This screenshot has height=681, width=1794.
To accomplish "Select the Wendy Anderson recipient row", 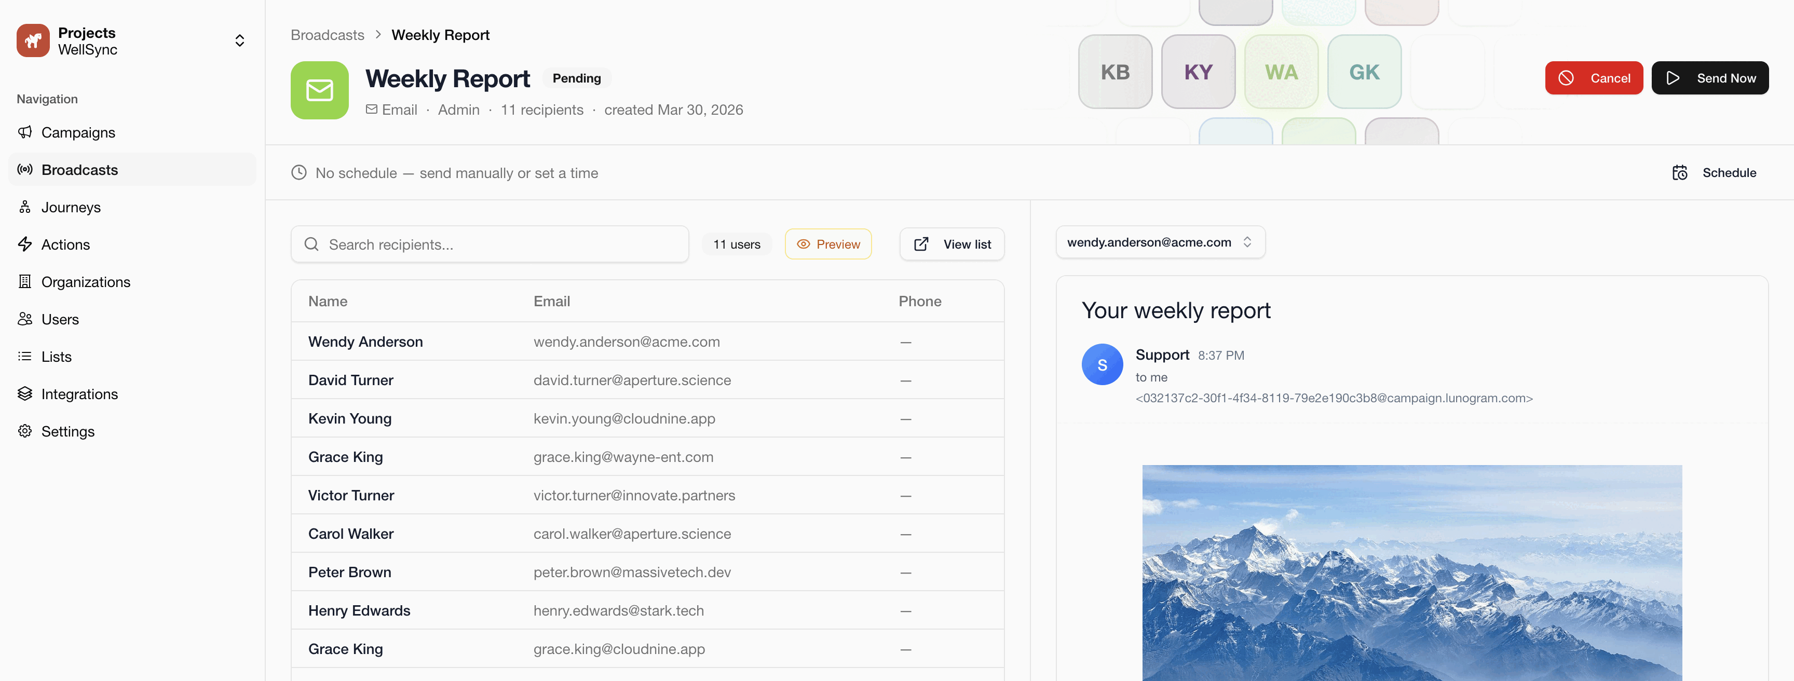I will [x=648, y=341].
